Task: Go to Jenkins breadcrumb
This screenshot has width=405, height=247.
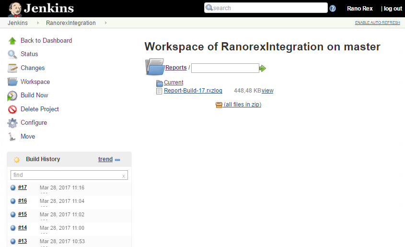Action: coord(18,23)
